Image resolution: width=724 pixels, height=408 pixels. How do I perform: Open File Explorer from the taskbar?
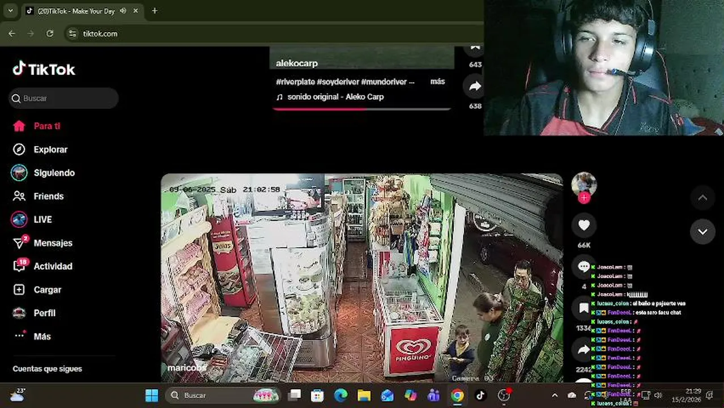pyautogui.click(x=364, y=396)
